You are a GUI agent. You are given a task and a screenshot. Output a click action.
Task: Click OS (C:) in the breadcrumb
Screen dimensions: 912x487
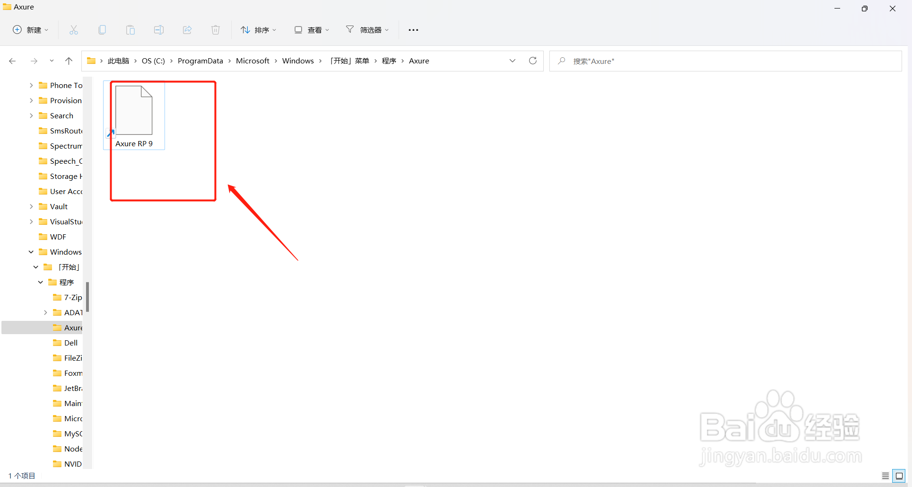pyautogui.click(x=153, y=61)
